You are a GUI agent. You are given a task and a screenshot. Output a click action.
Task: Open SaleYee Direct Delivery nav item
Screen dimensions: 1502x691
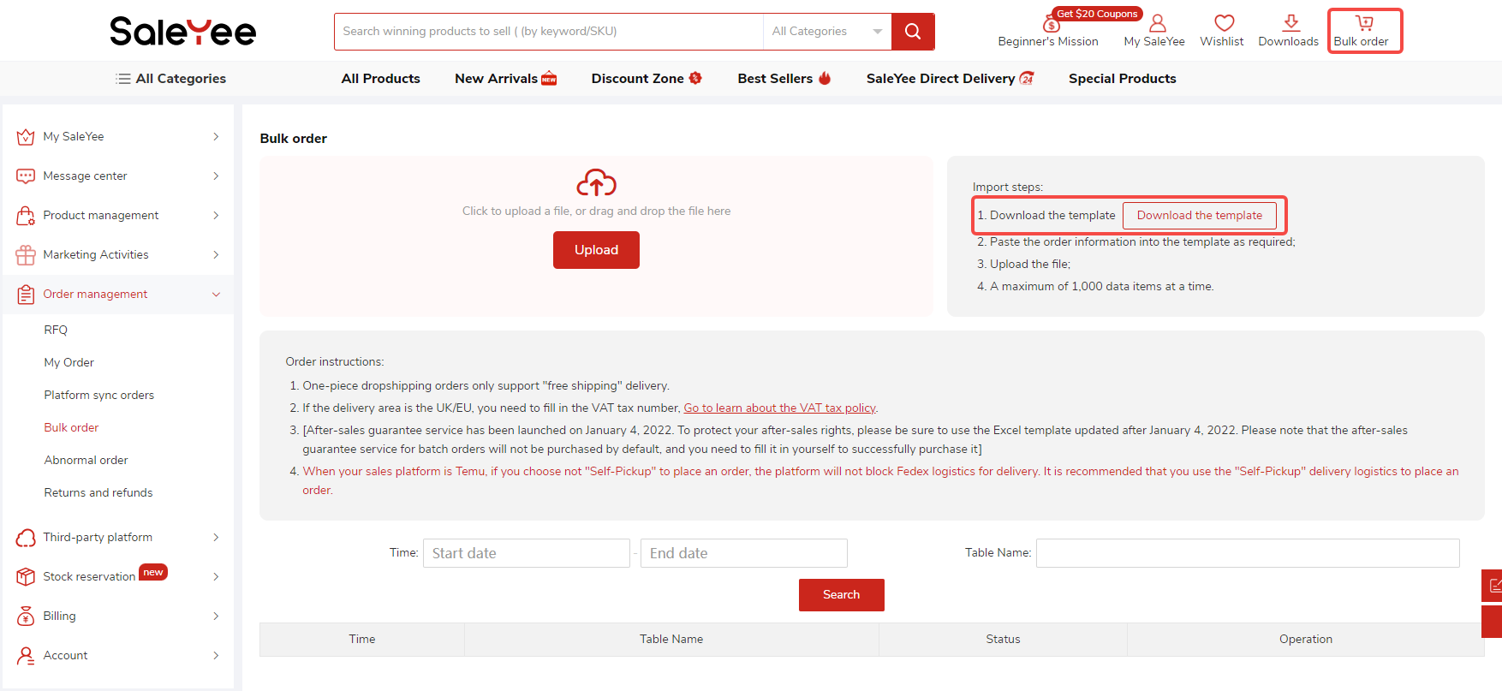(940, 79)
